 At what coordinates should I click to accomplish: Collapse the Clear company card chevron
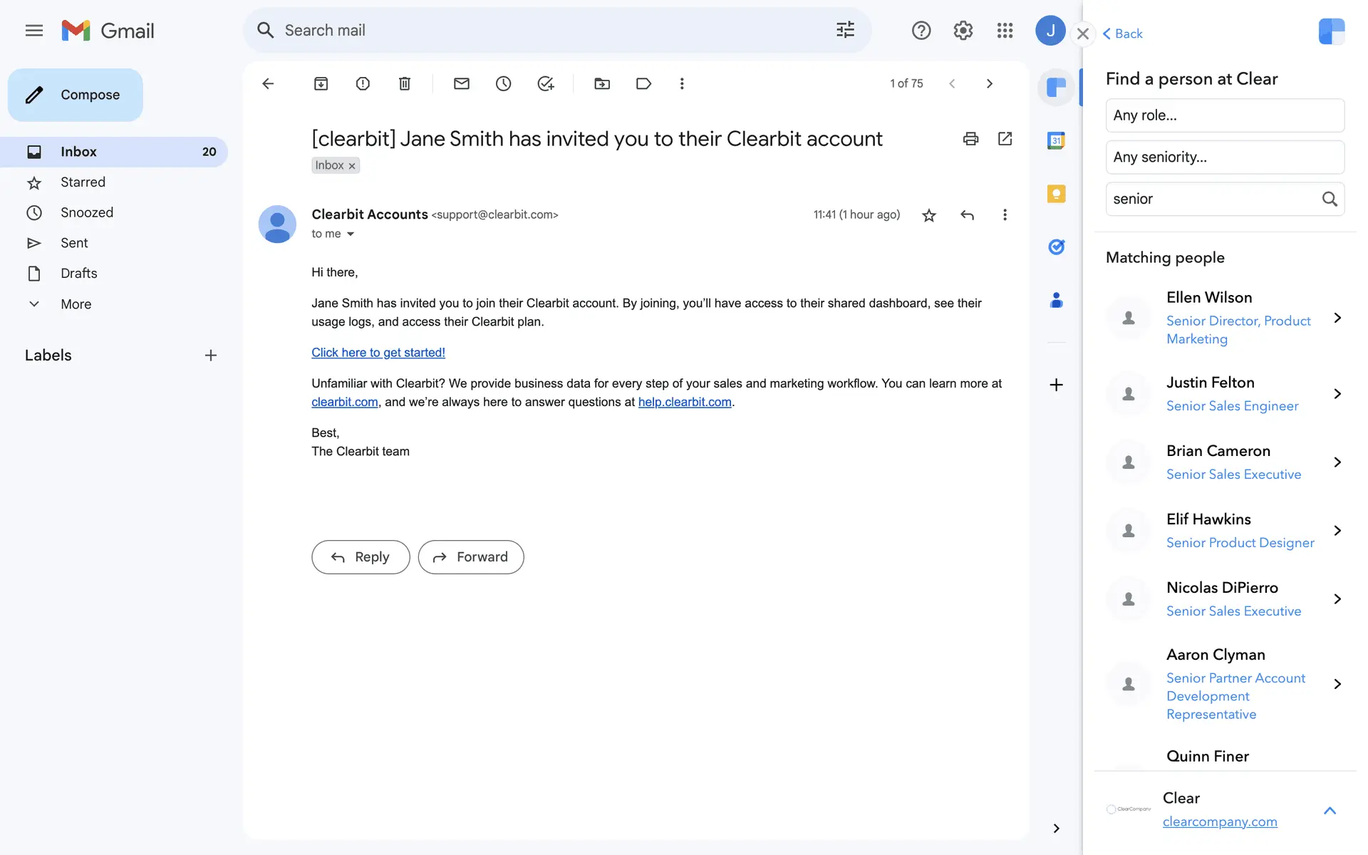coord(1330,810)
